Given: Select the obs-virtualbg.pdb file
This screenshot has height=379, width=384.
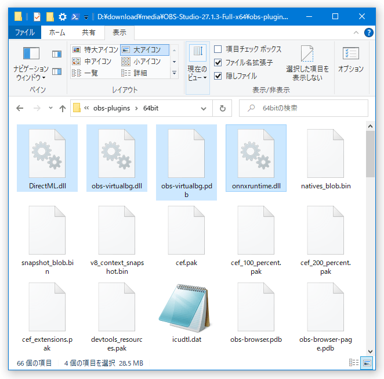Looking at the screenshot, I should coord(186,163).
